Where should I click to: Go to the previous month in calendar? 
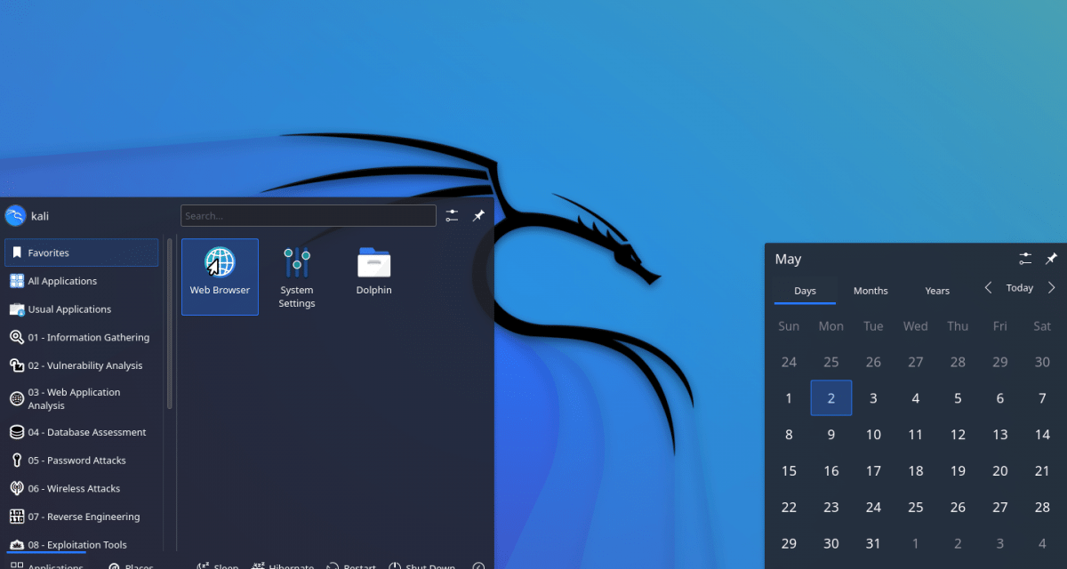coord(987,287)
